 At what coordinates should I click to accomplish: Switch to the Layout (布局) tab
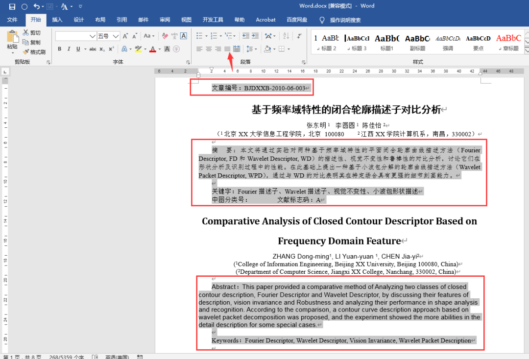click(100, 20)
